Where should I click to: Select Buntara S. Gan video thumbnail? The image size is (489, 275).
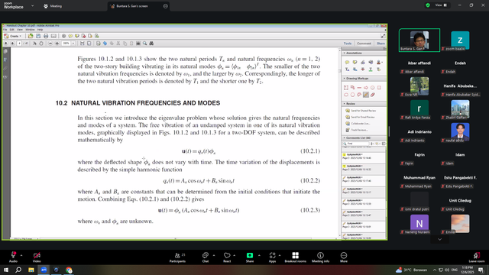419,40
